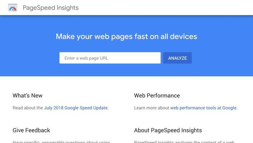This screenshot has width=253, height=143.
Task: Click the PageSpeed Insights header title
Action: [x=51, y=8]
